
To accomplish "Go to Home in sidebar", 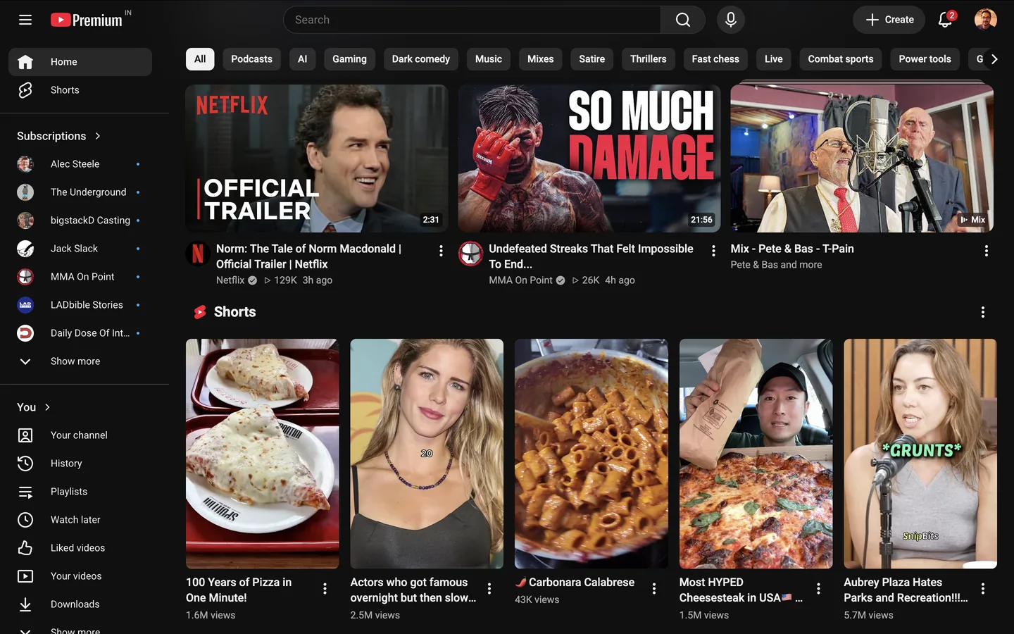I will [x=80, y=62].
